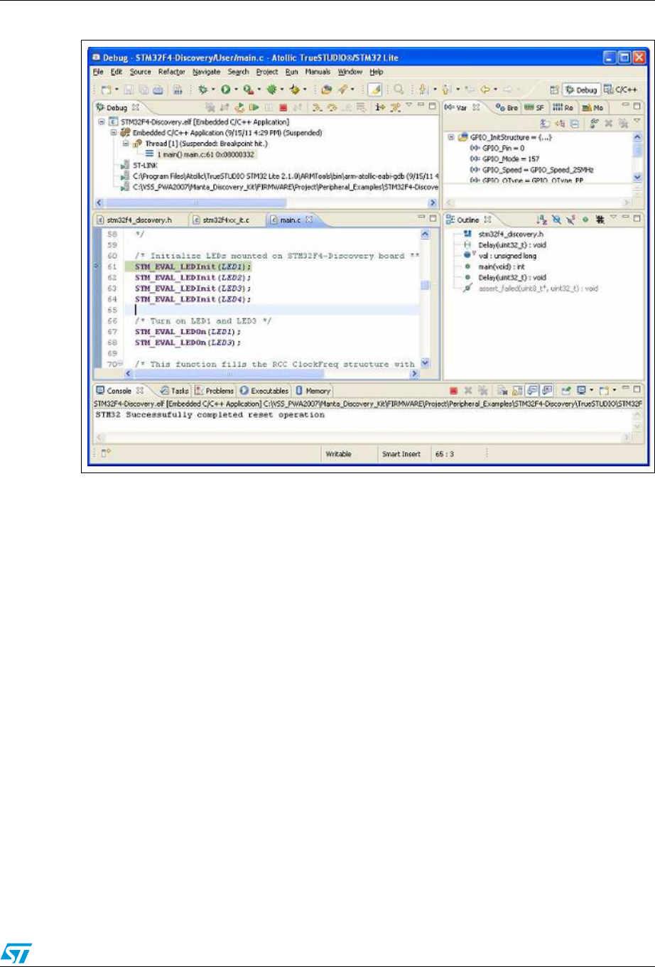Click the Sort icon in the Outline toolbar
Image resolution: width=655 pixels, height=967 pixels.
click(x=542, y=220)
